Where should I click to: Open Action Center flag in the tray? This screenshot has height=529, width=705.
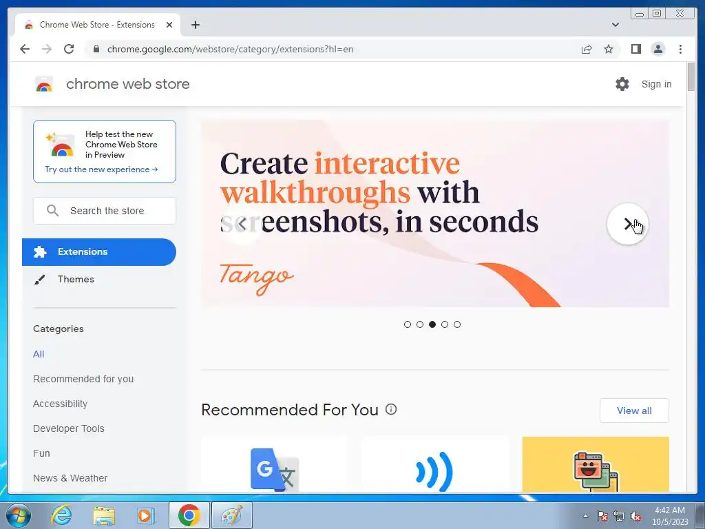coord(602,516)
